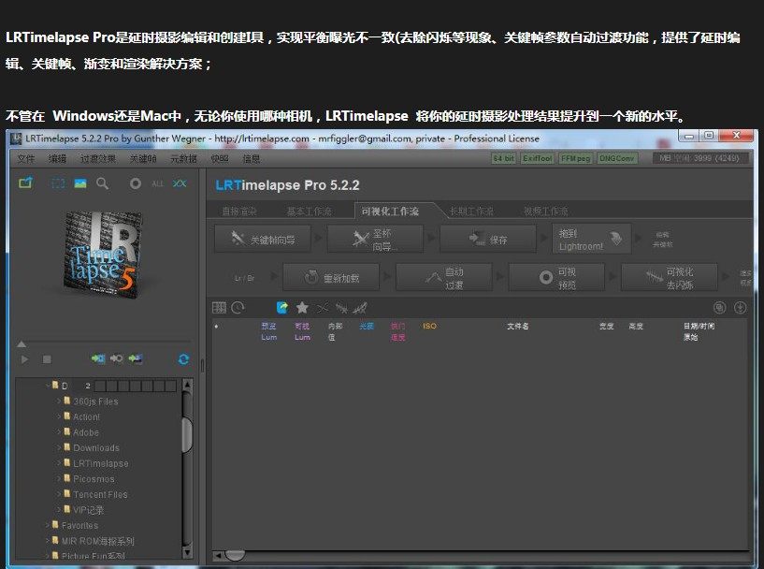Click the 圣杯向导 button

point(375,239)
